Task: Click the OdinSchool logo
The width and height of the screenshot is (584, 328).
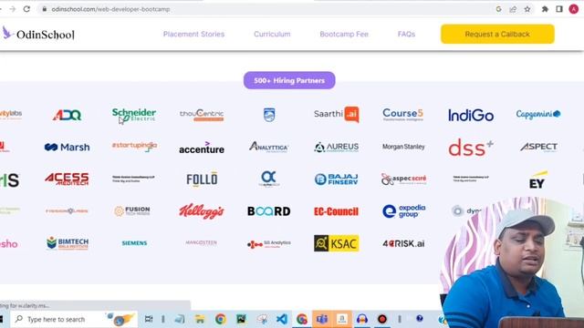Action: coord(38,34)
